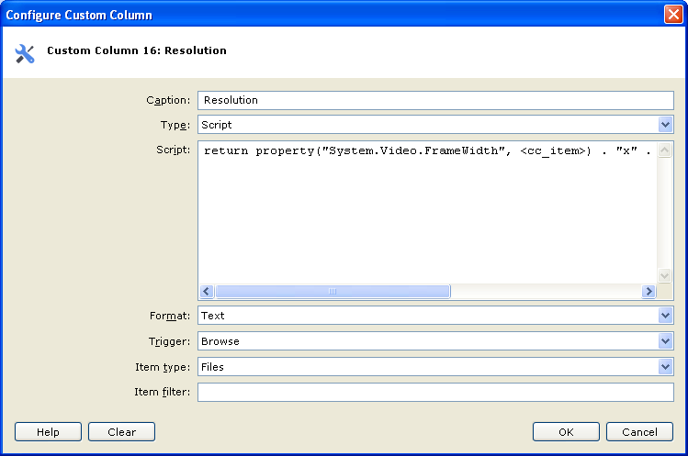The width and height of the screenshot is (688, 456).
Task: Click the heading Custom Column 16: Resolution
Action: [x=137, y=50]
